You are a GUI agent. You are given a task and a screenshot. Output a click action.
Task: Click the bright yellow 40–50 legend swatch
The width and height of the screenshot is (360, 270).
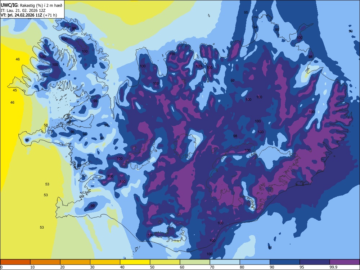[135, 262]
